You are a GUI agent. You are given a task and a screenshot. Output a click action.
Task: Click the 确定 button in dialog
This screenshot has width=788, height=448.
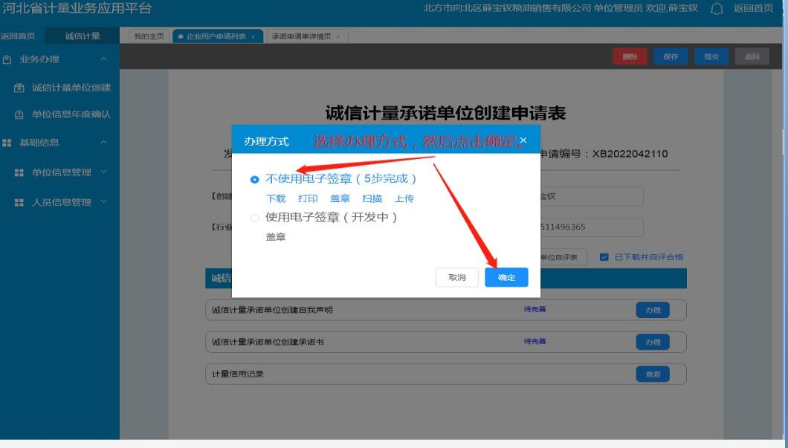click(506, 277)
